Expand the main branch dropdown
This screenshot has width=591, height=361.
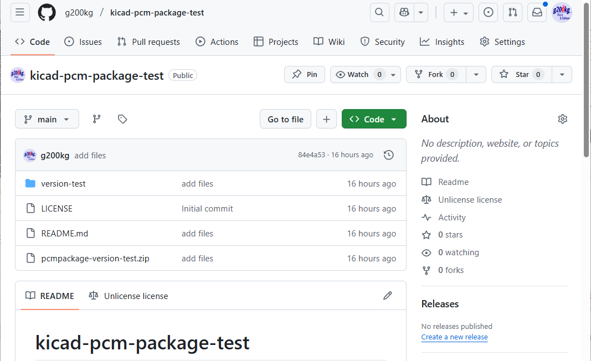[x=47, y=119]
